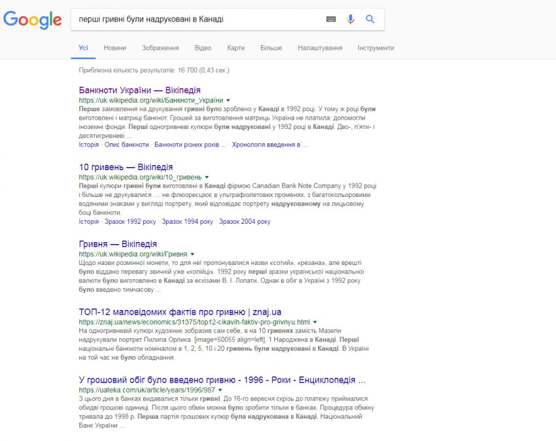Viewport: 556px width, 441px height.
Task: Click the green URL uk.wikipedia.org/wiki/Банкноти_України
Action: point(151,100)
